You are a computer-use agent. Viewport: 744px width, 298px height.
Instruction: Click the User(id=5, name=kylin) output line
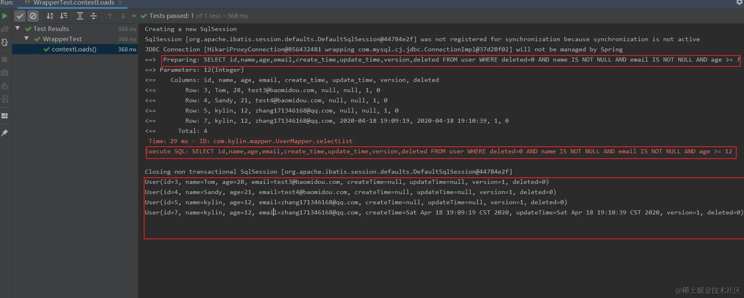pyautogui.click(x=356, y=202)
